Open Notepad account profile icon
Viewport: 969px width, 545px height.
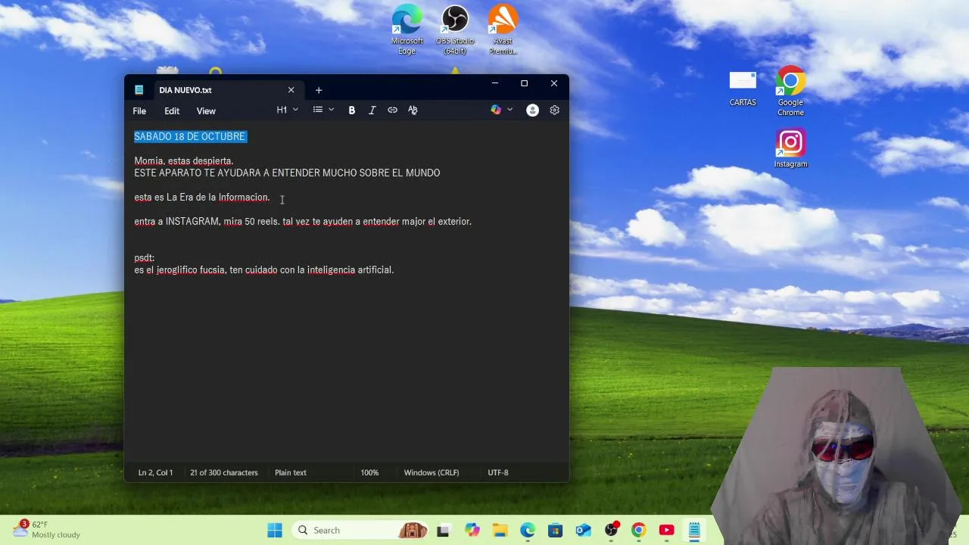coord(532,110)
